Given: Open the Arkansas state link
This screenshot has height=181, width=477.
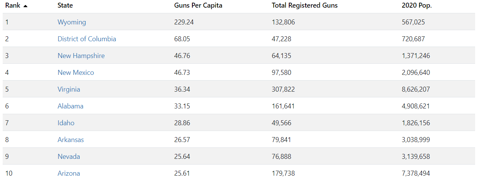Looking at the screenshot, I should tap(70, 140).
